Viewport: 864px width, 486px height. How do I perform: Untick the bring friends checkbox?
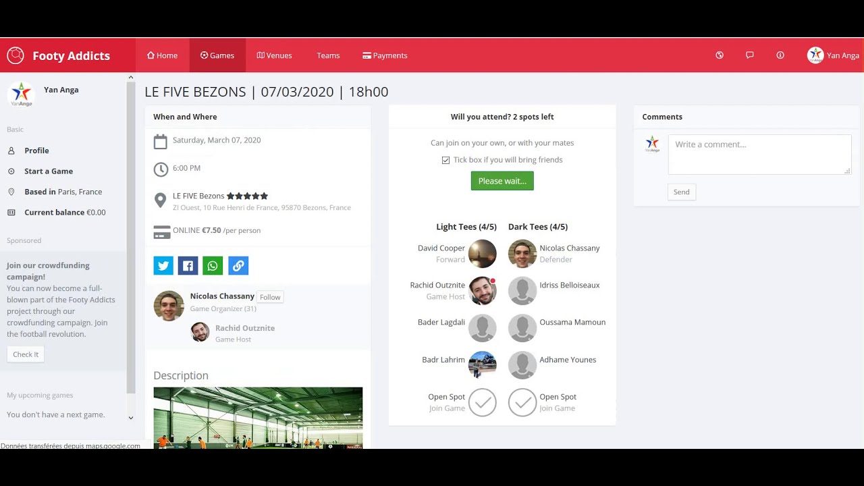[446, 160]
